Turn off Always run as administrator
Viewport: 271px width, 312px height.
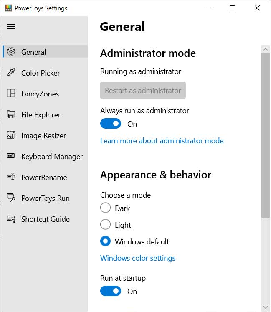(x=111, y=124)
